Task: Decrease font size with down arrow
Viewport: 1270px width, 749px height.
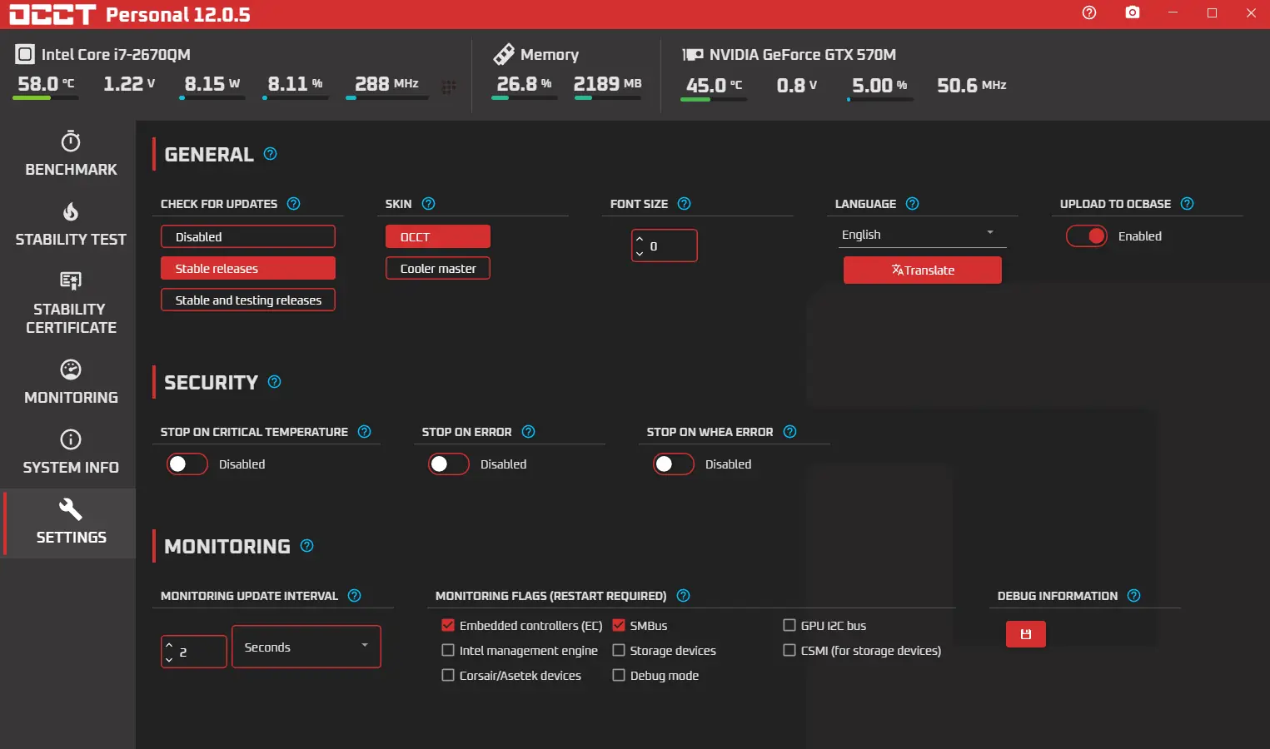Action: [640, 253]
